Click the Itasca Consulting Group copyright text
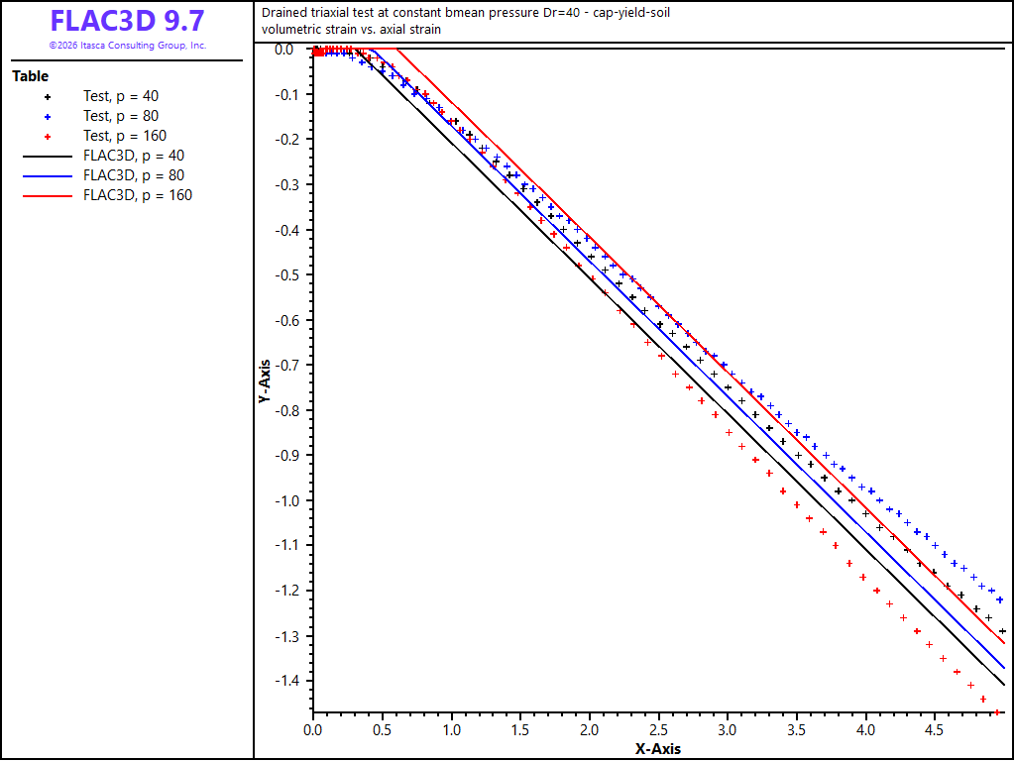 (128, 46)
